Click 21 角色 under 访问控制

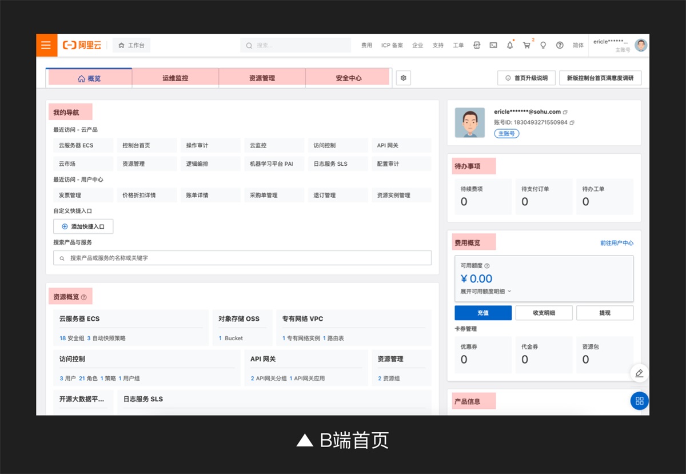(88, 378)
